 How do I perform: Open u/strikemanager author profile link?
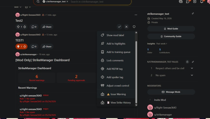click(28, 54)
